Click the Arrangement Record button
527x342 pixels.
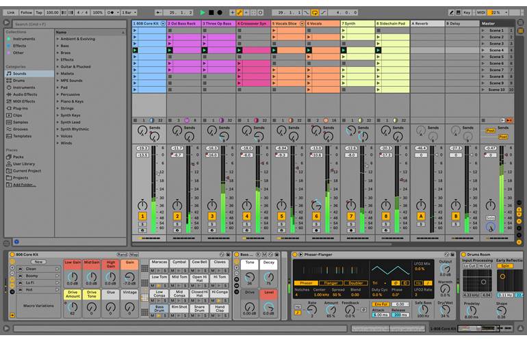point(220,12)
